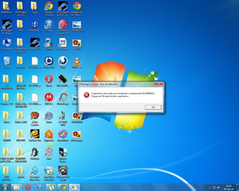The height and width of the screenshot is (191, 239).
Task: Select the JoinME desktop icon
Action: tap(49, 43)
